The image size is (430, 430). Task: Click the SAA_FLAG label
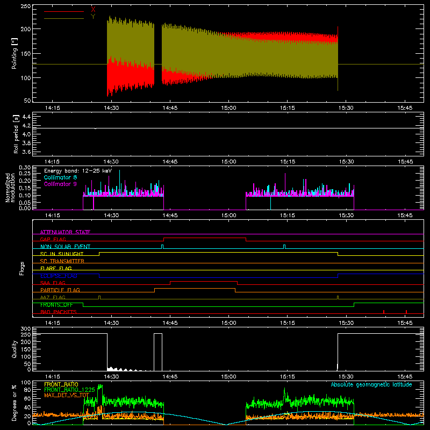click(x=53, y=283)
